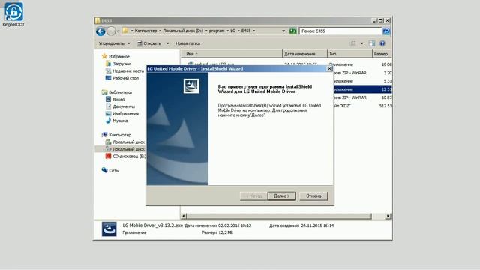Screen dimensions: 480x270
Task: Select Сеть in the navigation pane
Action: click(110, 170)
